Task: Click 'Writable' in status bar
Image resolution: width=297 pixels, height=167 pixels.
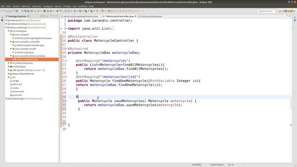Action: pyautogui.click(x=196, y=165)
